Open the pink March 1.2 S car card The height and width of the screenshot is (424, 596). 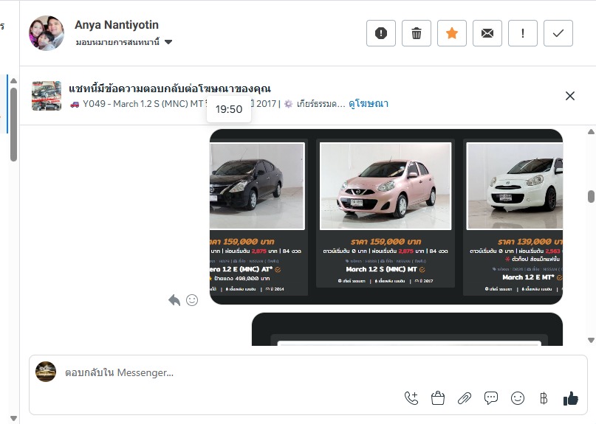click(x=386, y=213)
